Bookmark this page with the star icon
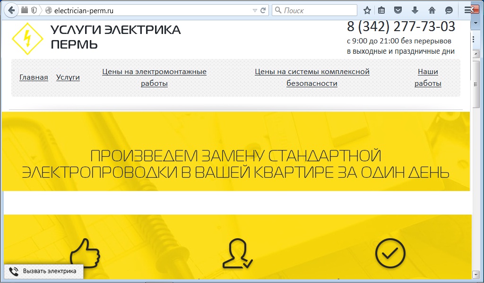The height and width of the screenshot is (283, 484). (x=367, y=10)
